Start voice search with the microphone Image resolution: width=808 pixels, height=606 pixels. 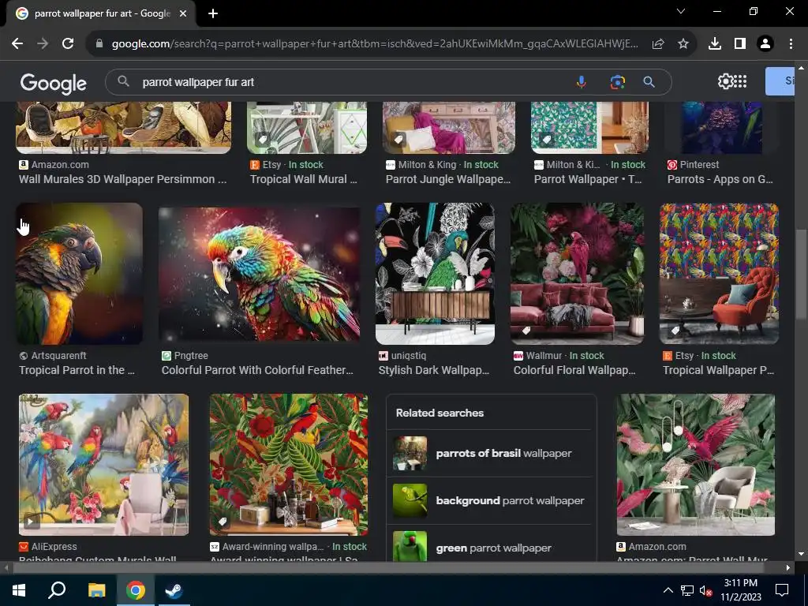[582, 82]
